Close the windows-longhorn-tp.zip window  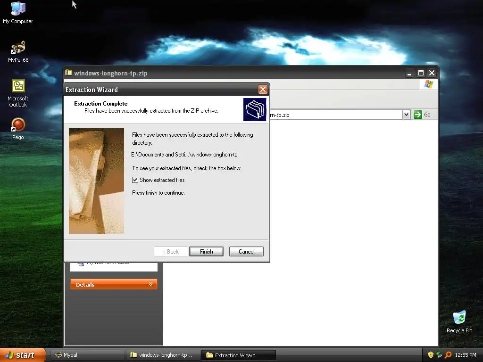point(432,73)
